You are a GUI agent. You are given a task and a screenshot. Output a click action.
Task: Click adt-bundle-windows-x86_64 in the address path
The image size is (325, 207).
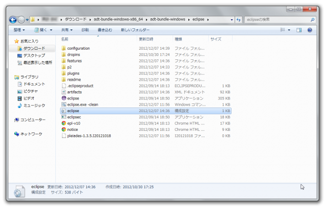118,19
